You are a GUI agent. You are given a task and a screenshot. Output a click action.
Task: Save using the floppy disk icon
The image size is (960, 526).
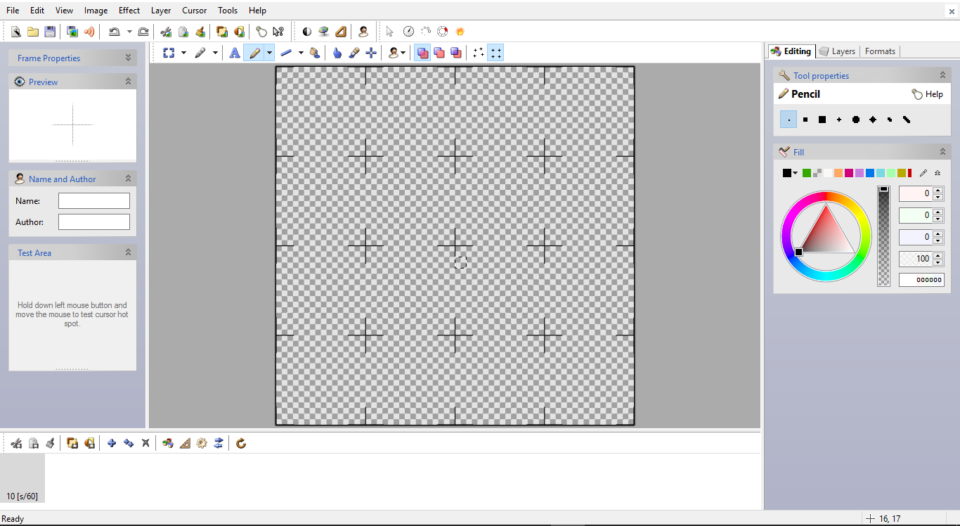pyautogui.click(x=50, y=32)
